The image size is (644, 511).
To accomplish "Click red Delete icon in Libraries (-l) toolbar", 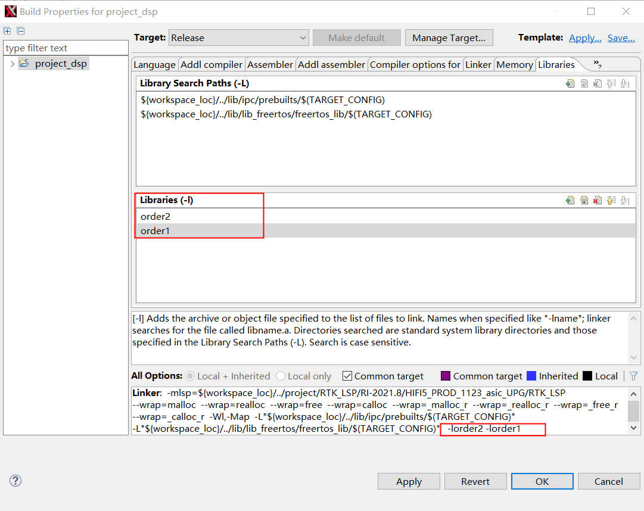I will tap(597, 200).
